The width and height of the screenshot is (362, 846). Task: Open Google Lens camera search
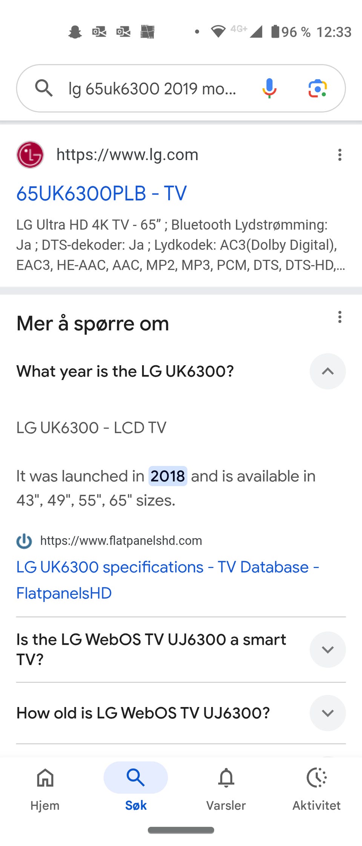click(318, 88)
